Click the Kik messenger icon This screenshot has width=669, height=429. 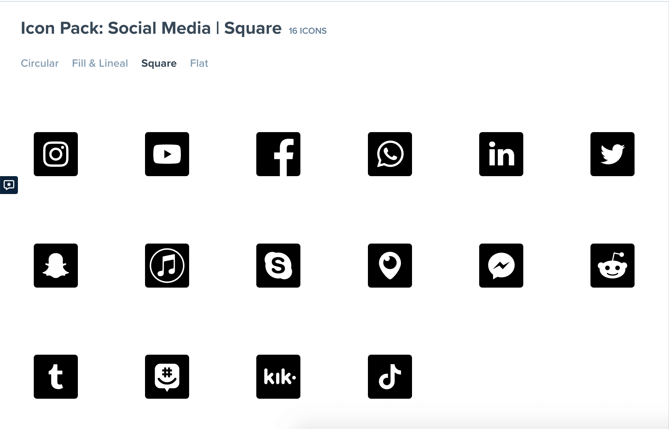click(278, 377)
